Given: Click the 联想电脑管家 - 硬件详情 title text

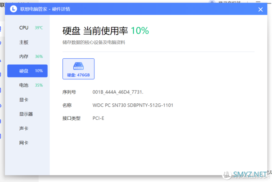Looking at the screenshot, I should pos(45,9).
